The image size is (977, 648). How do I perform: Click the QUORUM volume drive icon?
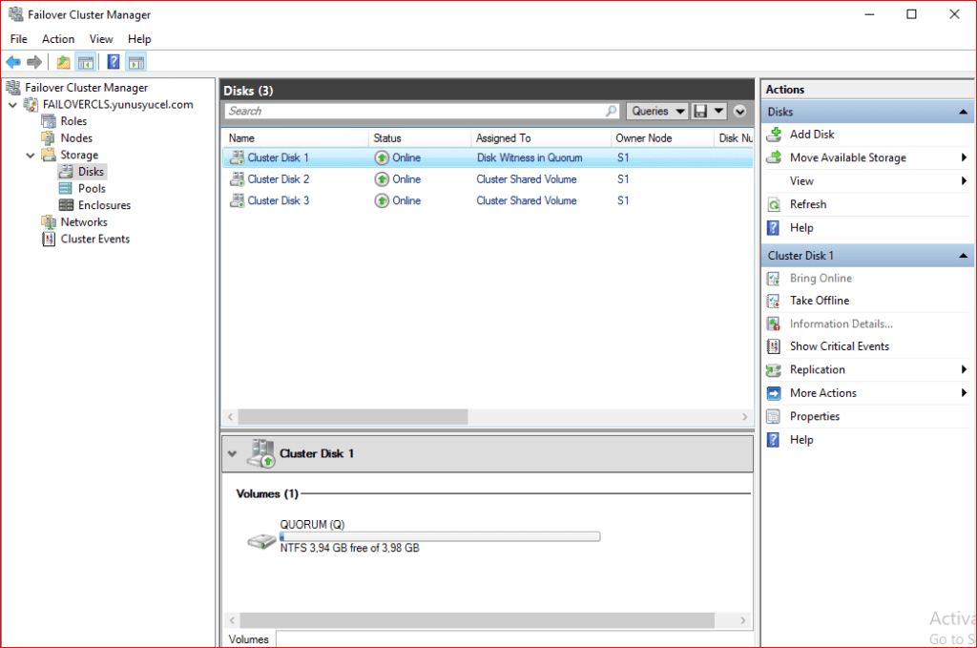(x=261, y=541)
